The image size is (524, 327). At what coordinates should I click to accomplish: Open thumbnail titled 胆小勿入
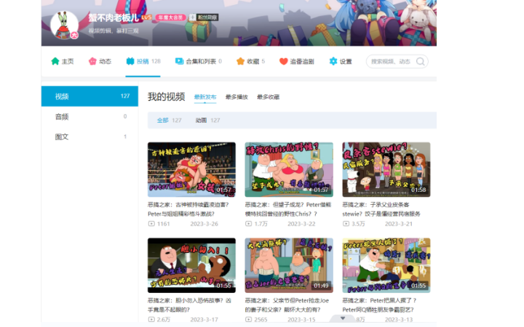click(191, 265)
